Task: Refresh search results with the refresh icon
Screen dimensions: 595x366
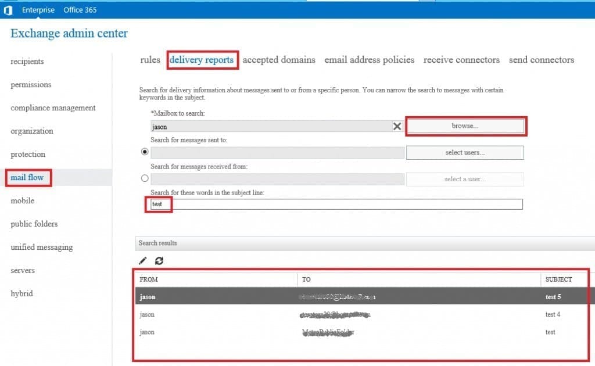Action: coord(159,261)
